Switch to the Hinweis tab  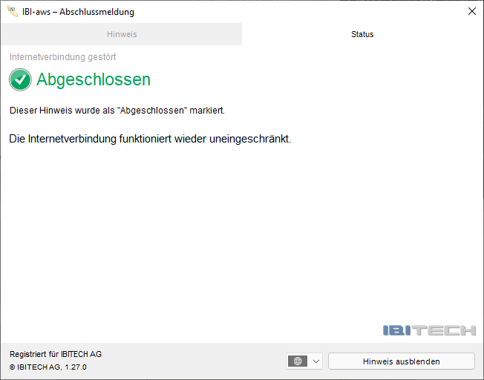click(x=121, y=34)
